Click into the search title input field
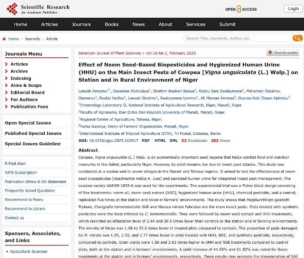304x258 pixels. (x=237, y=38)
